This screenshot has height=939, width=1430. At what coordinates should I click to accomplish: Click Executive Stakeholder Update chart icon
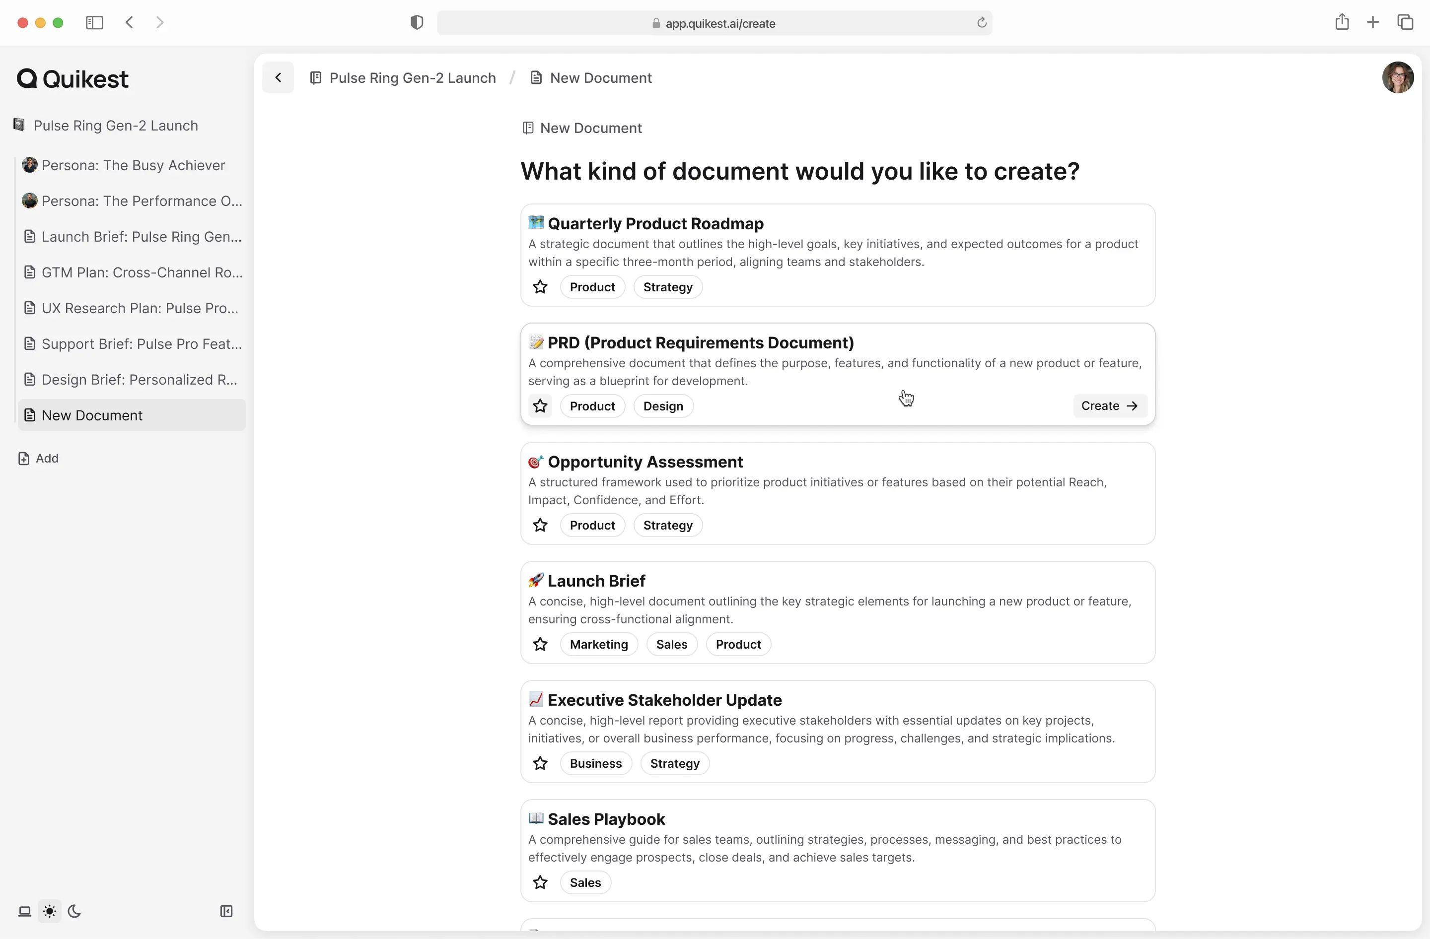(x=536, y=699)
